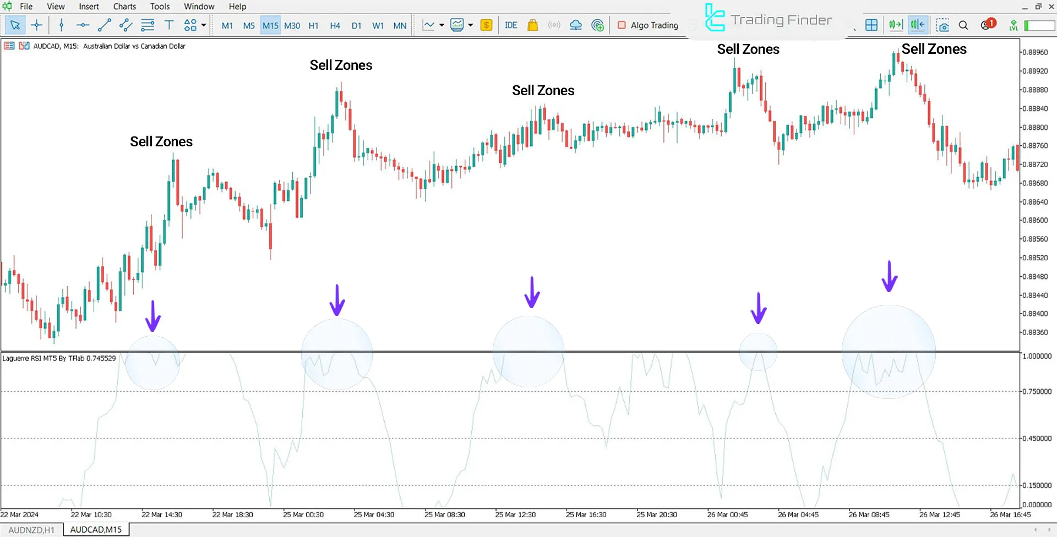Select the crosshair cursor tool
Viewport: 1057px width, 537px height.
click(36, 25)
